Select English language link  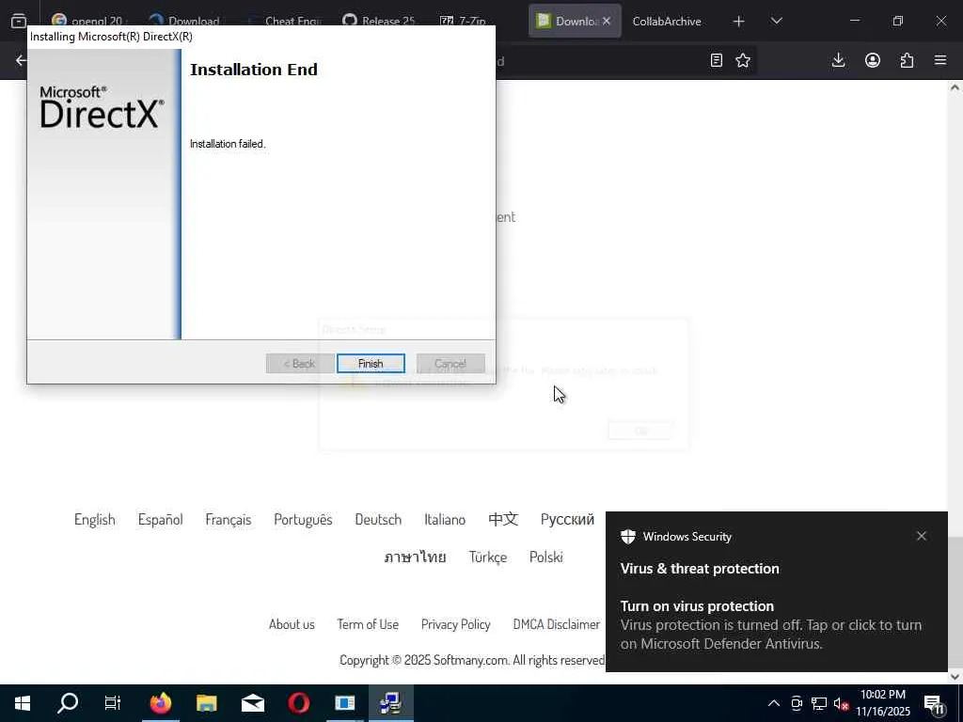[95, 519]
